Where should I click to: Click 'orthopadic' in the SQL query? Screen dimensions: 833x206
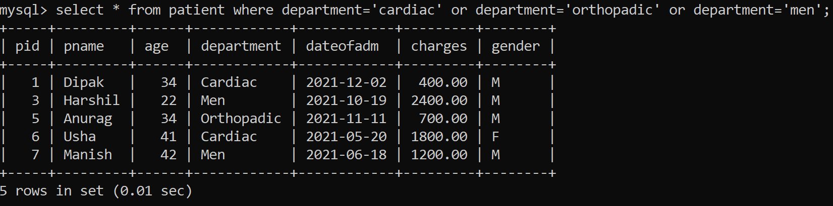[x=612, y=10]
